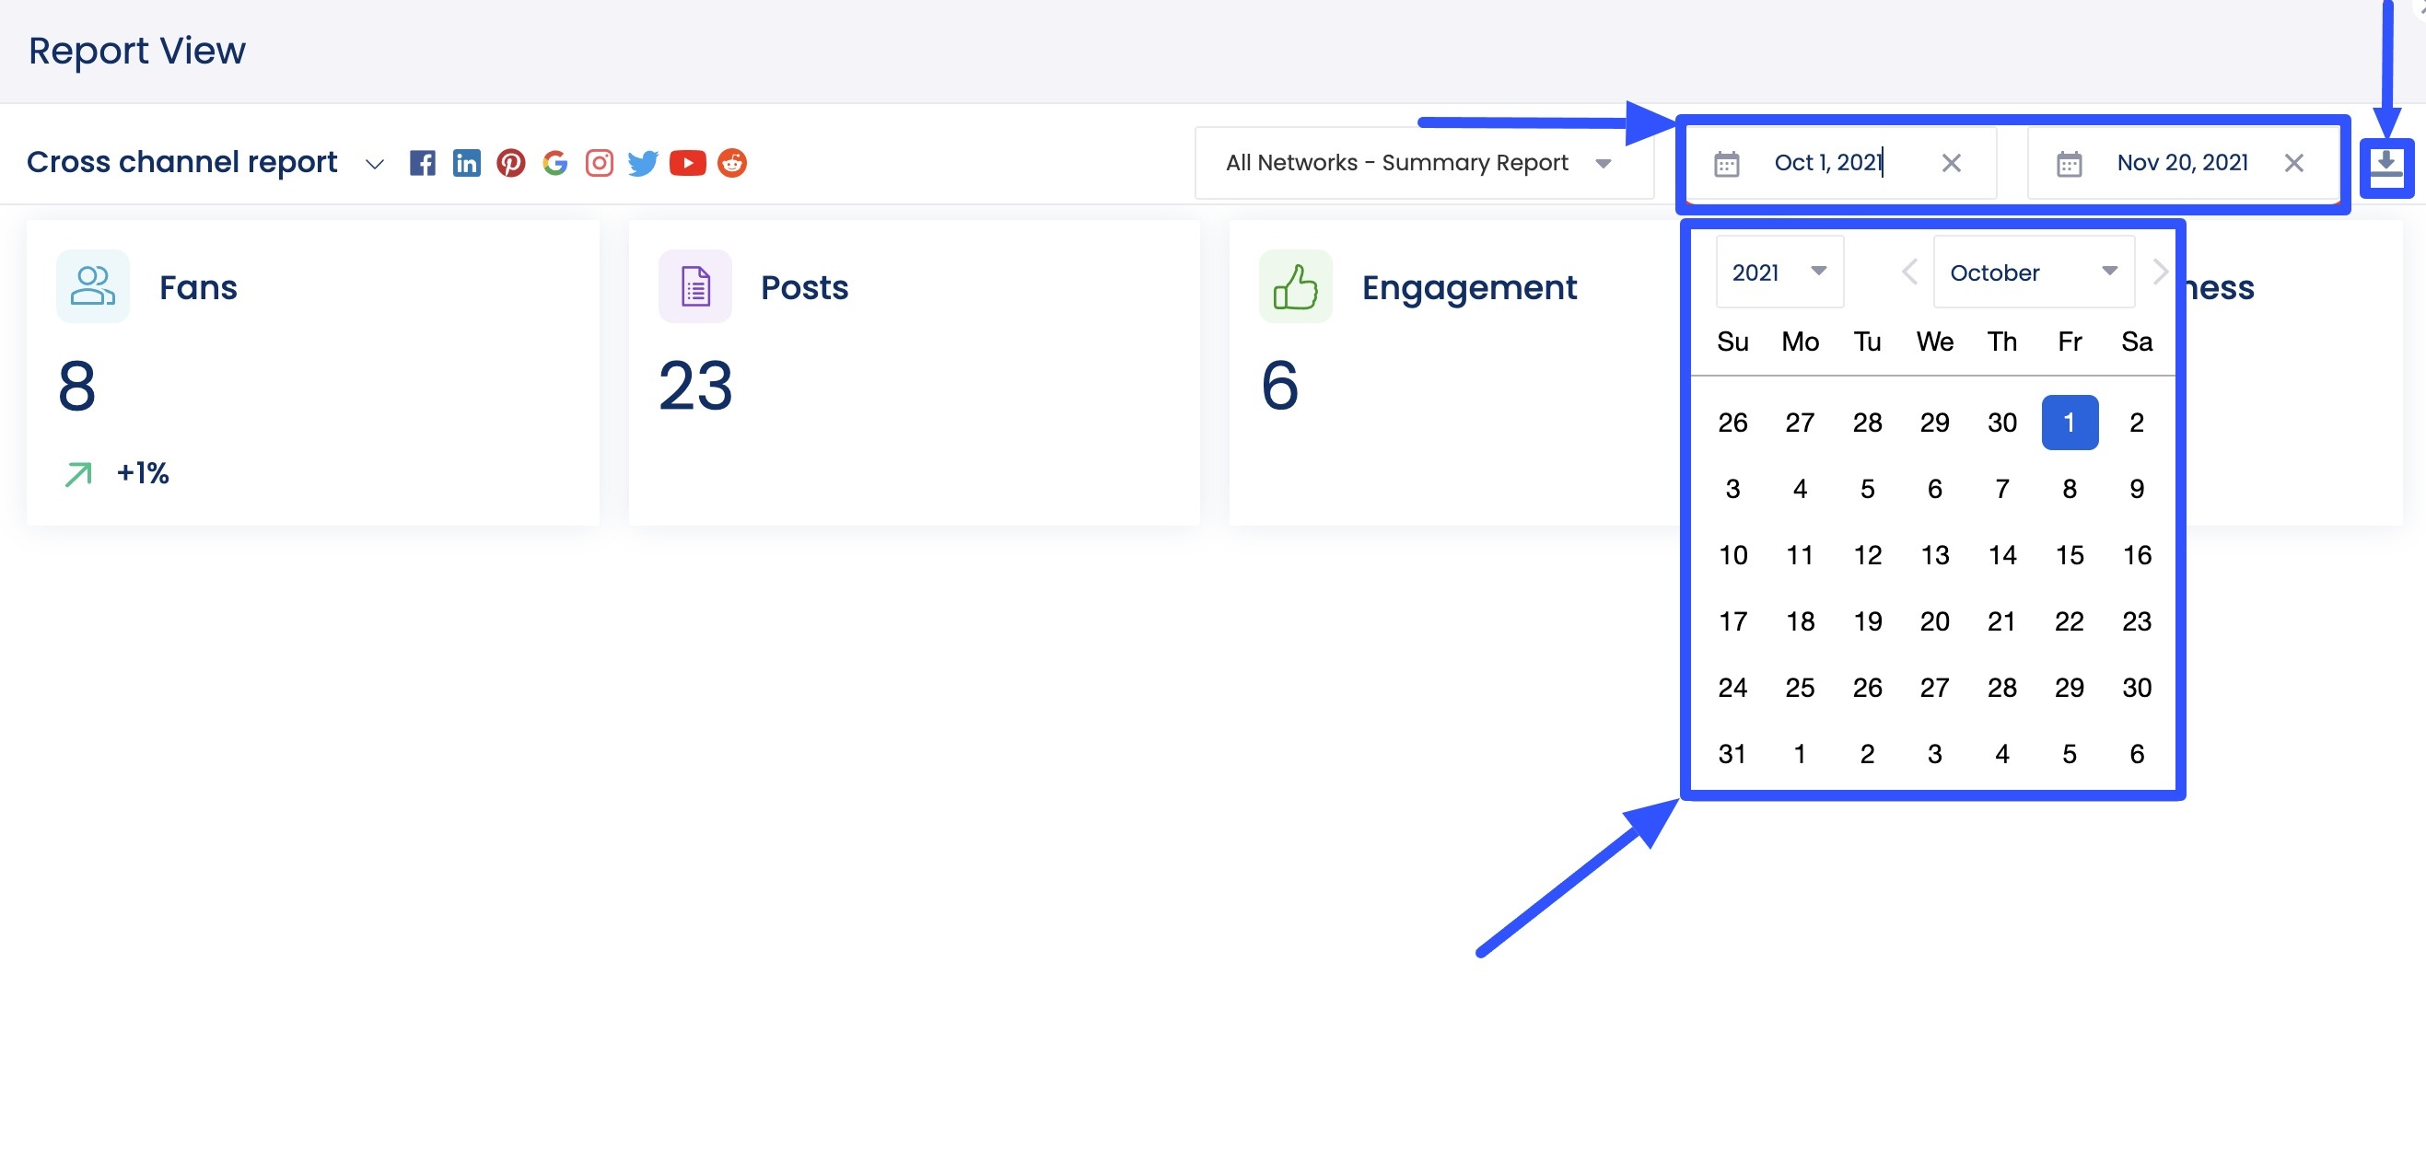Click the Engagement thumbs-up icon

[x=1295, y=286]
